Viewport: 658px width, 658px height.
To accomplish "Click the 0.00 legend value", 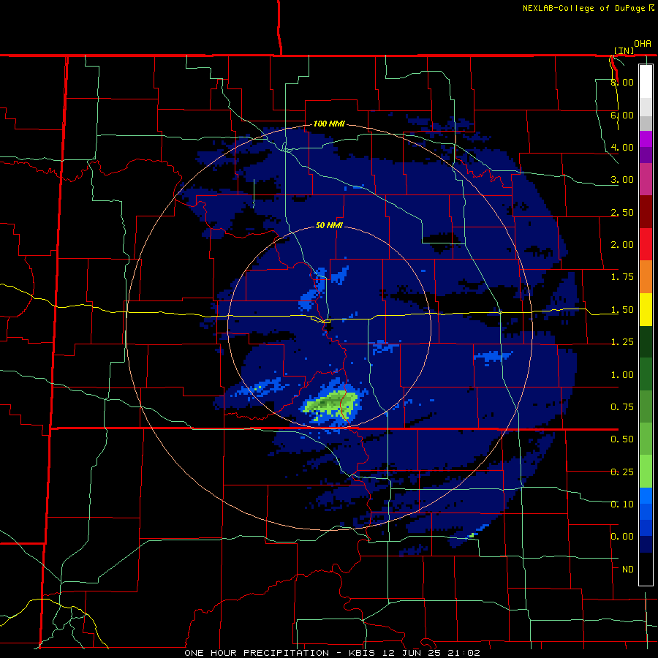I will tap(622, 537).
